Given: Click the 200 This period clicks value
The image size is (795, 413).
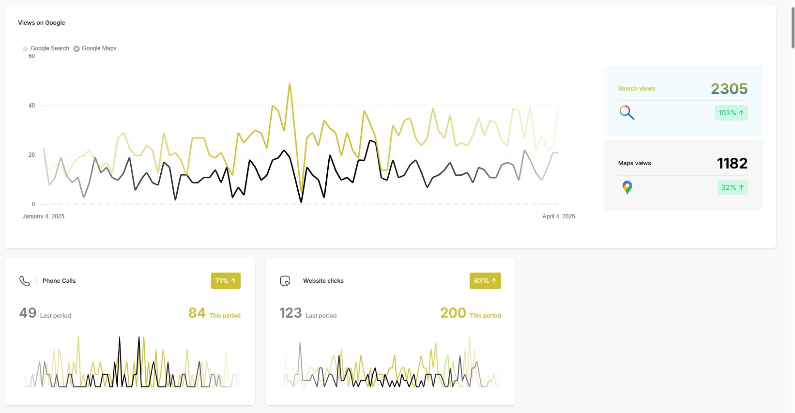Looking at the screenshot, I should click(x=453, y=313).
